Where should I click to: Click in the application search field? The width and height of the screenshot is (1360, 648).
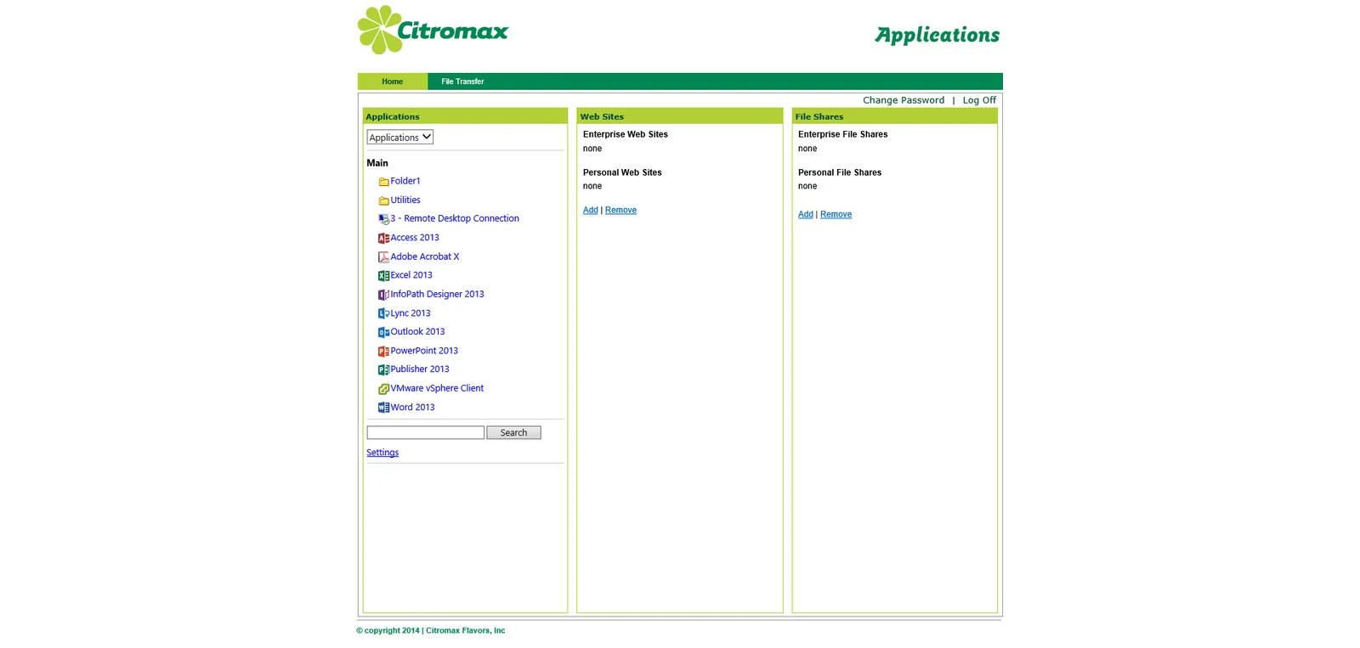426,433
